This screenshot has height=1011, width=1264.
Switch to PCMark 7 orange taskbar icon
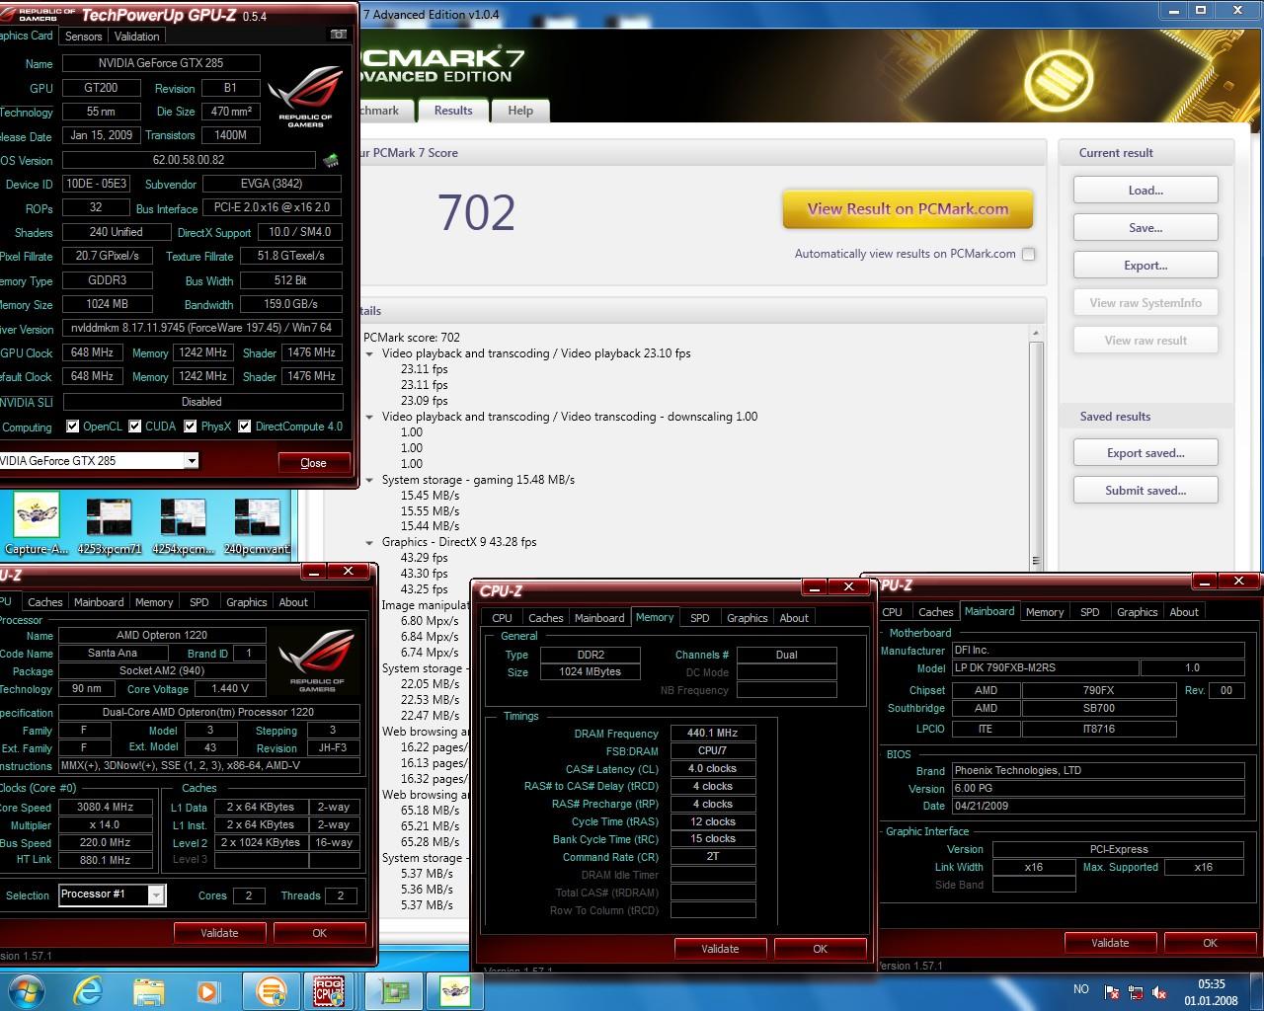click(271, 990)
